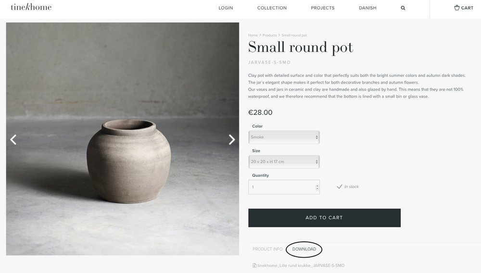
Task: Click the Products breadcrumb link
Action: [x=269, y=36]
